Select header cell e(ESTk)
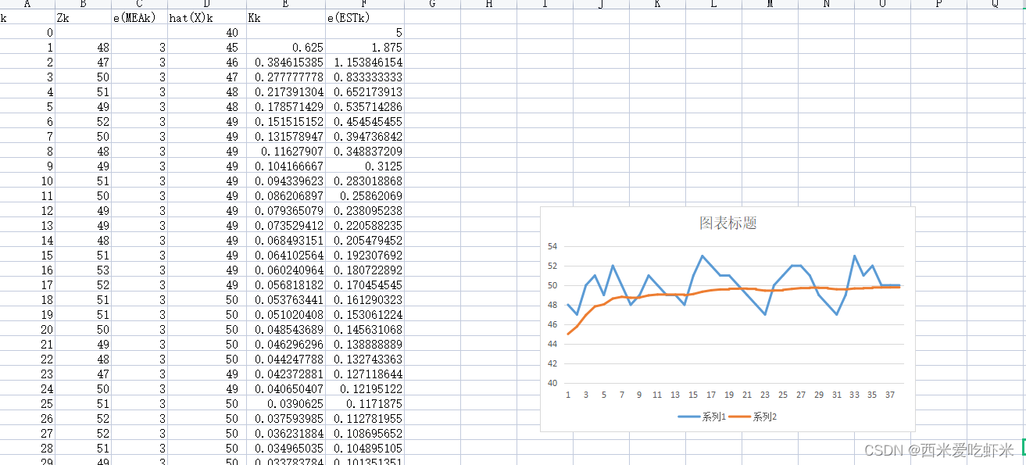1026x465 pixels. coord(365,17)
